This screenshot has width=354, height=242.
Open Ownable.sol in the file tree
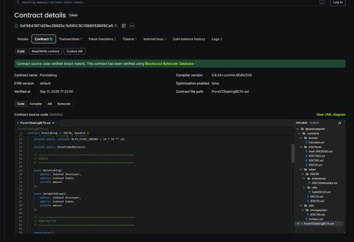tap(317, 142)
